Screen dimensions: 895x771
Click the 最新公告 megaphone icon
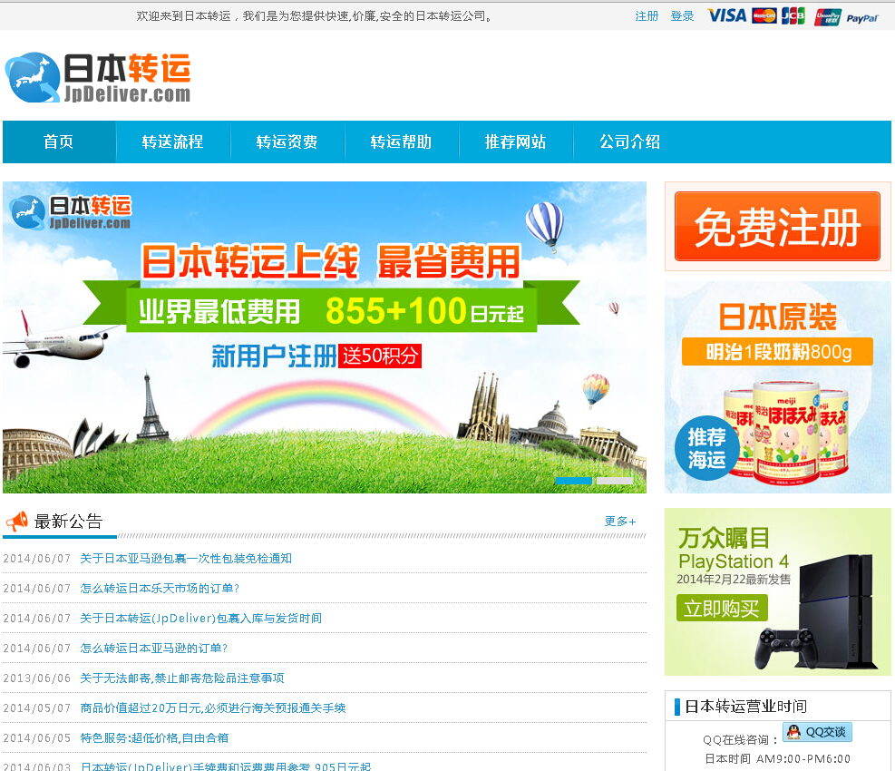(x=17, y=522)
